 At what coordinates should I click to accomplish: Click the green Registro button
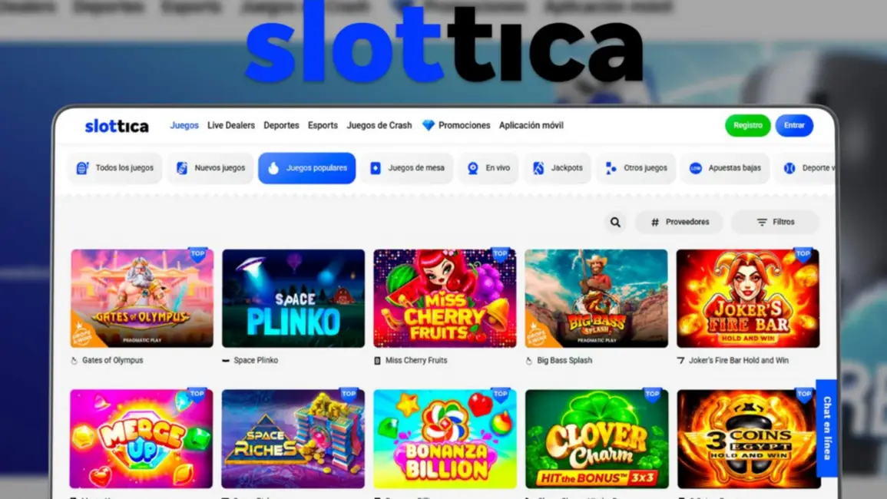[x=748, y=126]
